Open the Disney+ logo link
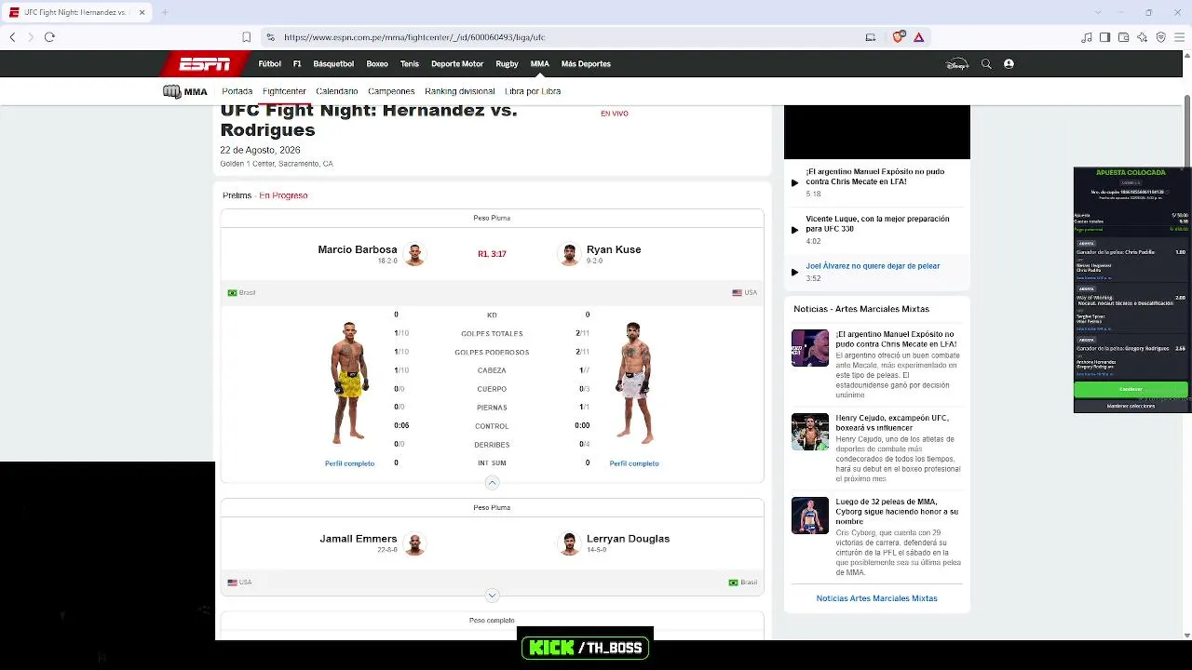 point(957,64)
